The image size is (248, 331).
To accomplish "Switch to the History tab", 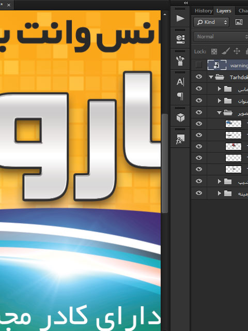I will (x=203, y=11).
